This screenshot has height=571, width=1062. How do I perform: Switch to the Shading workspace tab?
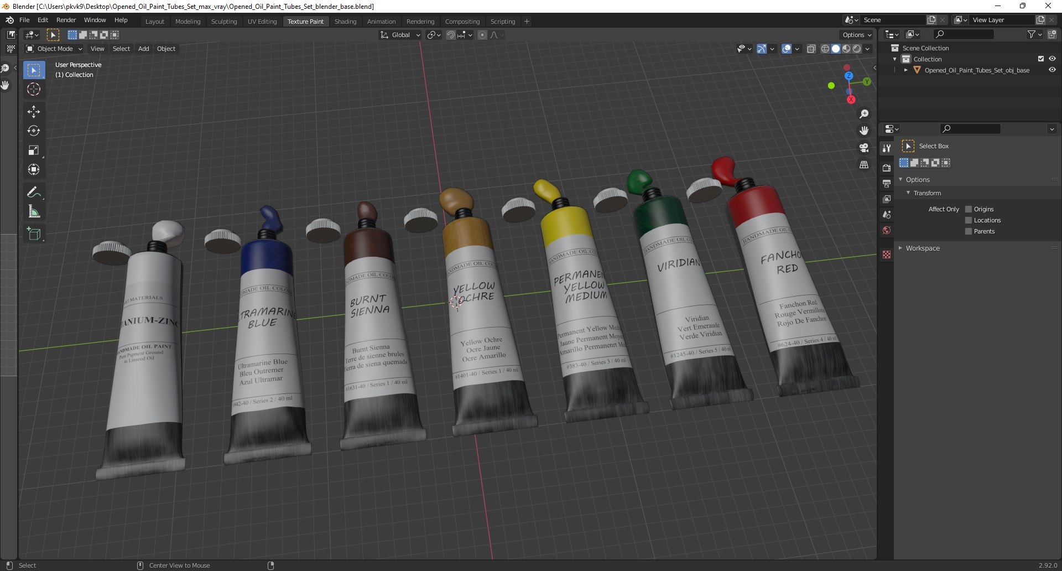pos(345,22)
